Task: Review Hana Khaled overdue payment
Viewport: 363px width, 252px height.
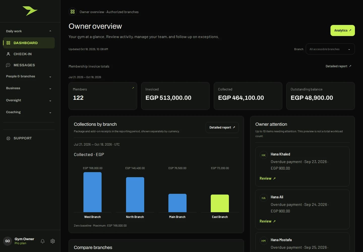Action: (267, 178)
